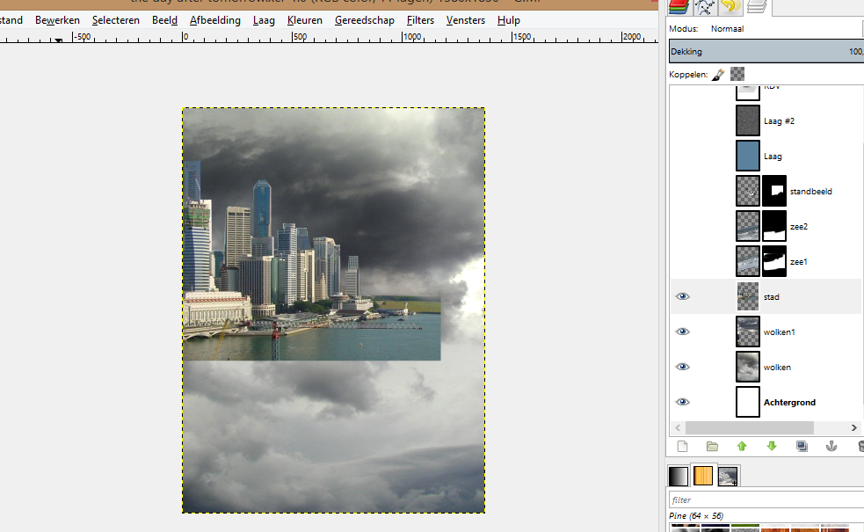Toggle visibility of Achtergrond layer
The width and height of the screenshot is (864, 532).
(682, 403)
